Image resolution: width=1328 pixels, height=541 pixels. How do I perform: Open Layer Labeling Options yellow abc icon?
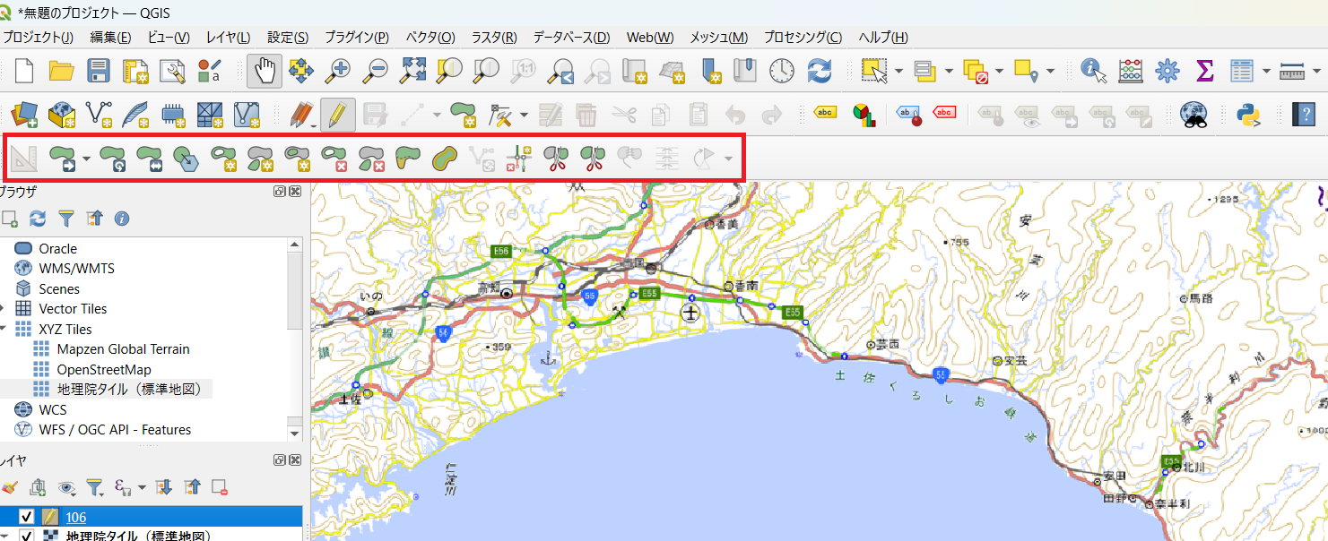[826, 114]
